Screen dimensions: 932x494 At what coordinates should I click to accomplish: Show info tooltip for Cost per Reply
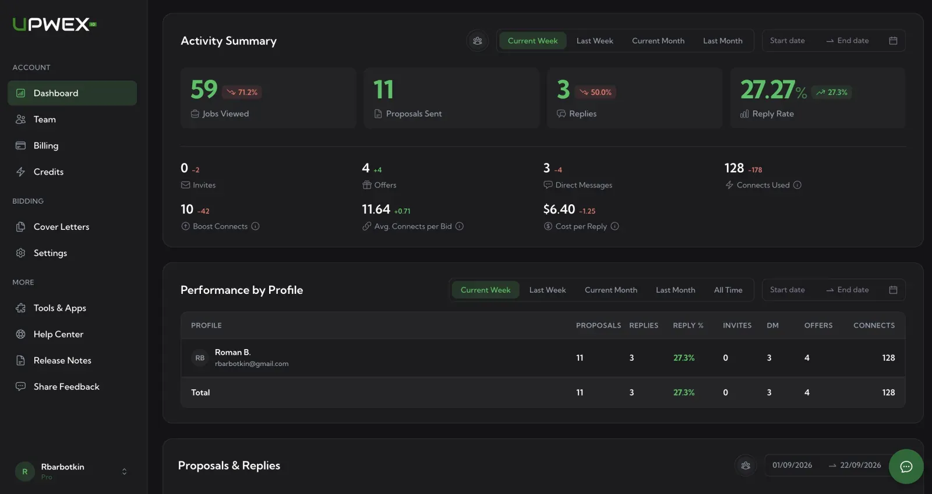click(x=615, y=226)
